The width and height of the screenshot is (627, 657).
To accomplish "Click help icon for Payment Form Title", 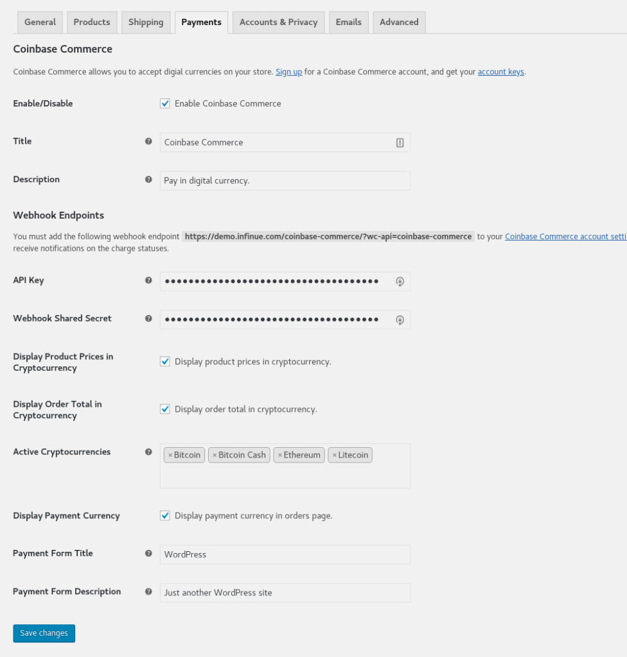I will [x=148, y=553].
